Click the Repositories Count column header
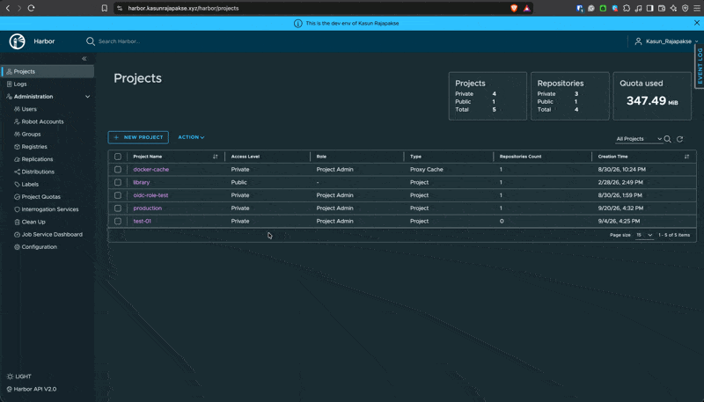 click(x=520, y=157)
